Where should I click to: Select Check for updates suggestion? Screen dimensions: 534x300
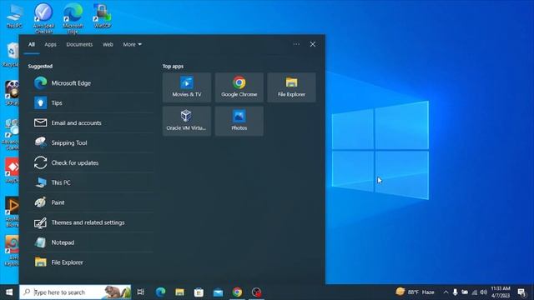coord(91,162)
